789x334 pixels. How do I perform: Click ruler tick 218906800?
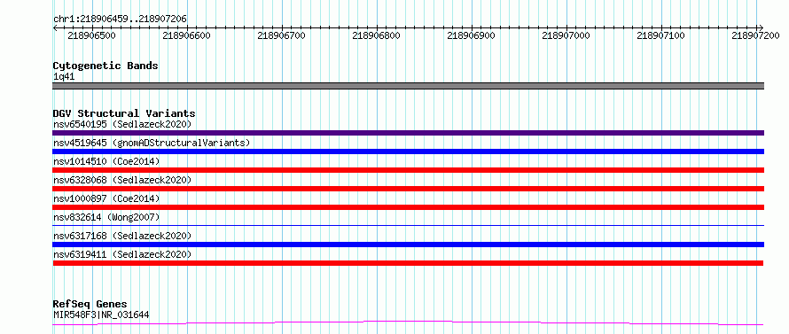click(x=377, y=35)
